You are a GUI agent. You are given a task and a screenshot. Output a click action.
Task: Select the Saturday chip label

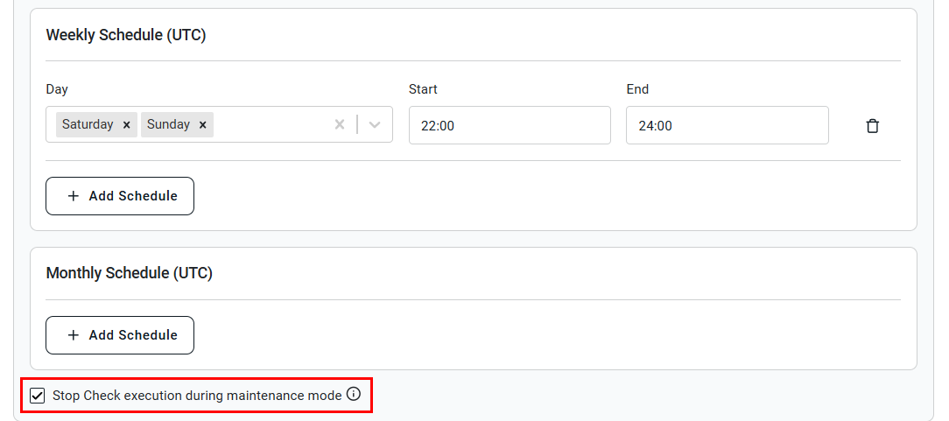tap(88, 124)
